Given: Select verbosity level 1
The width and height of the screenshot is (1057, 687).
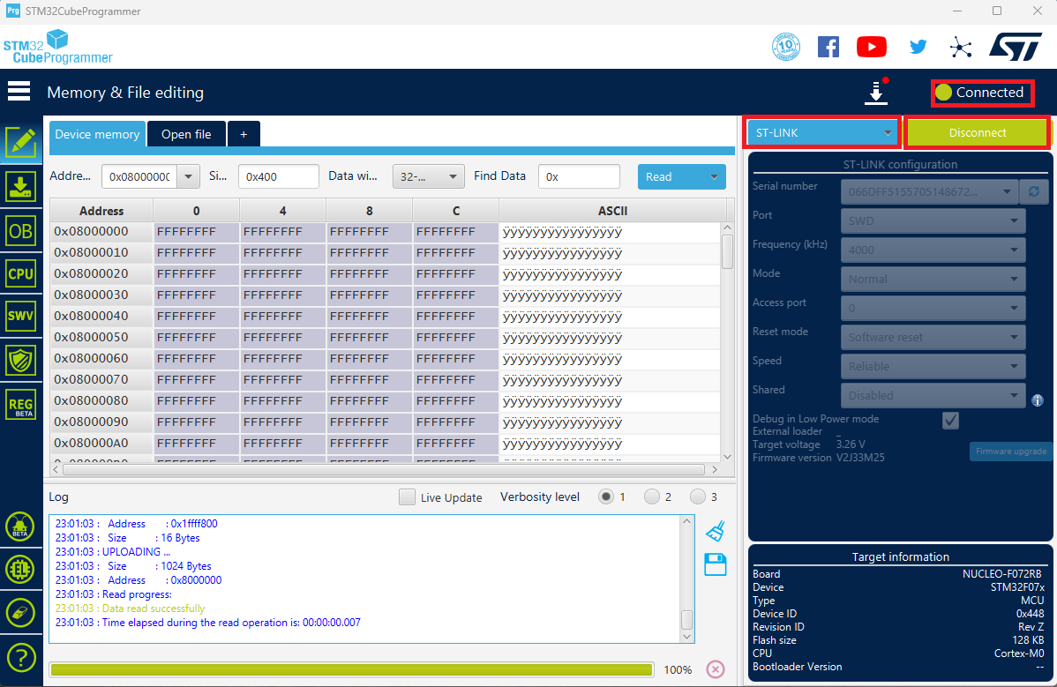Looking at the screenshot, I should coord(606,497).
